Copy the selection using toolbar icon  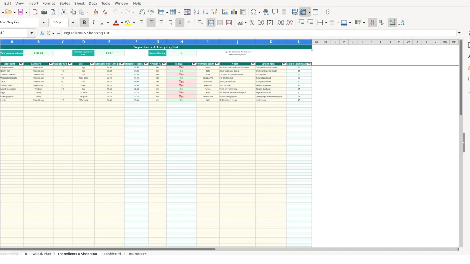(72, 12)
